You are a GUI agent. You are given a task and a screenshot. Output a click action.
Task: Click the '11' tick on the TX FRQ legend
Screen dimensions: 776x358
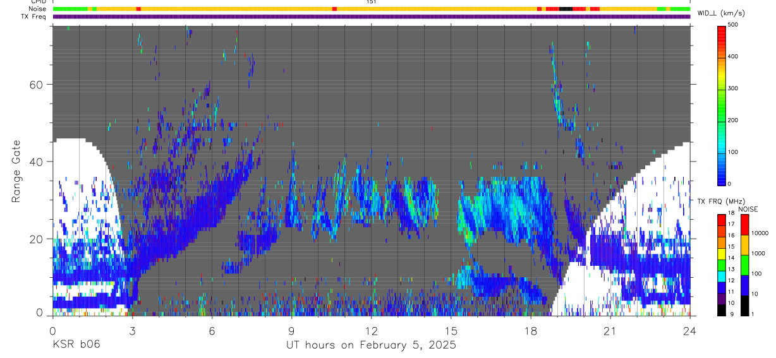pyautogui.click(x=731, y=292)
